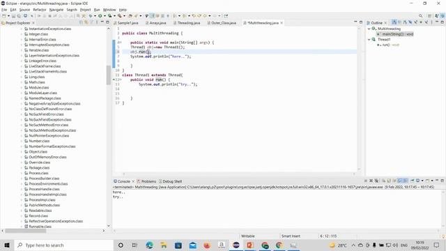
Task: Toggle Show Console on standard output change
Action: 399,181
